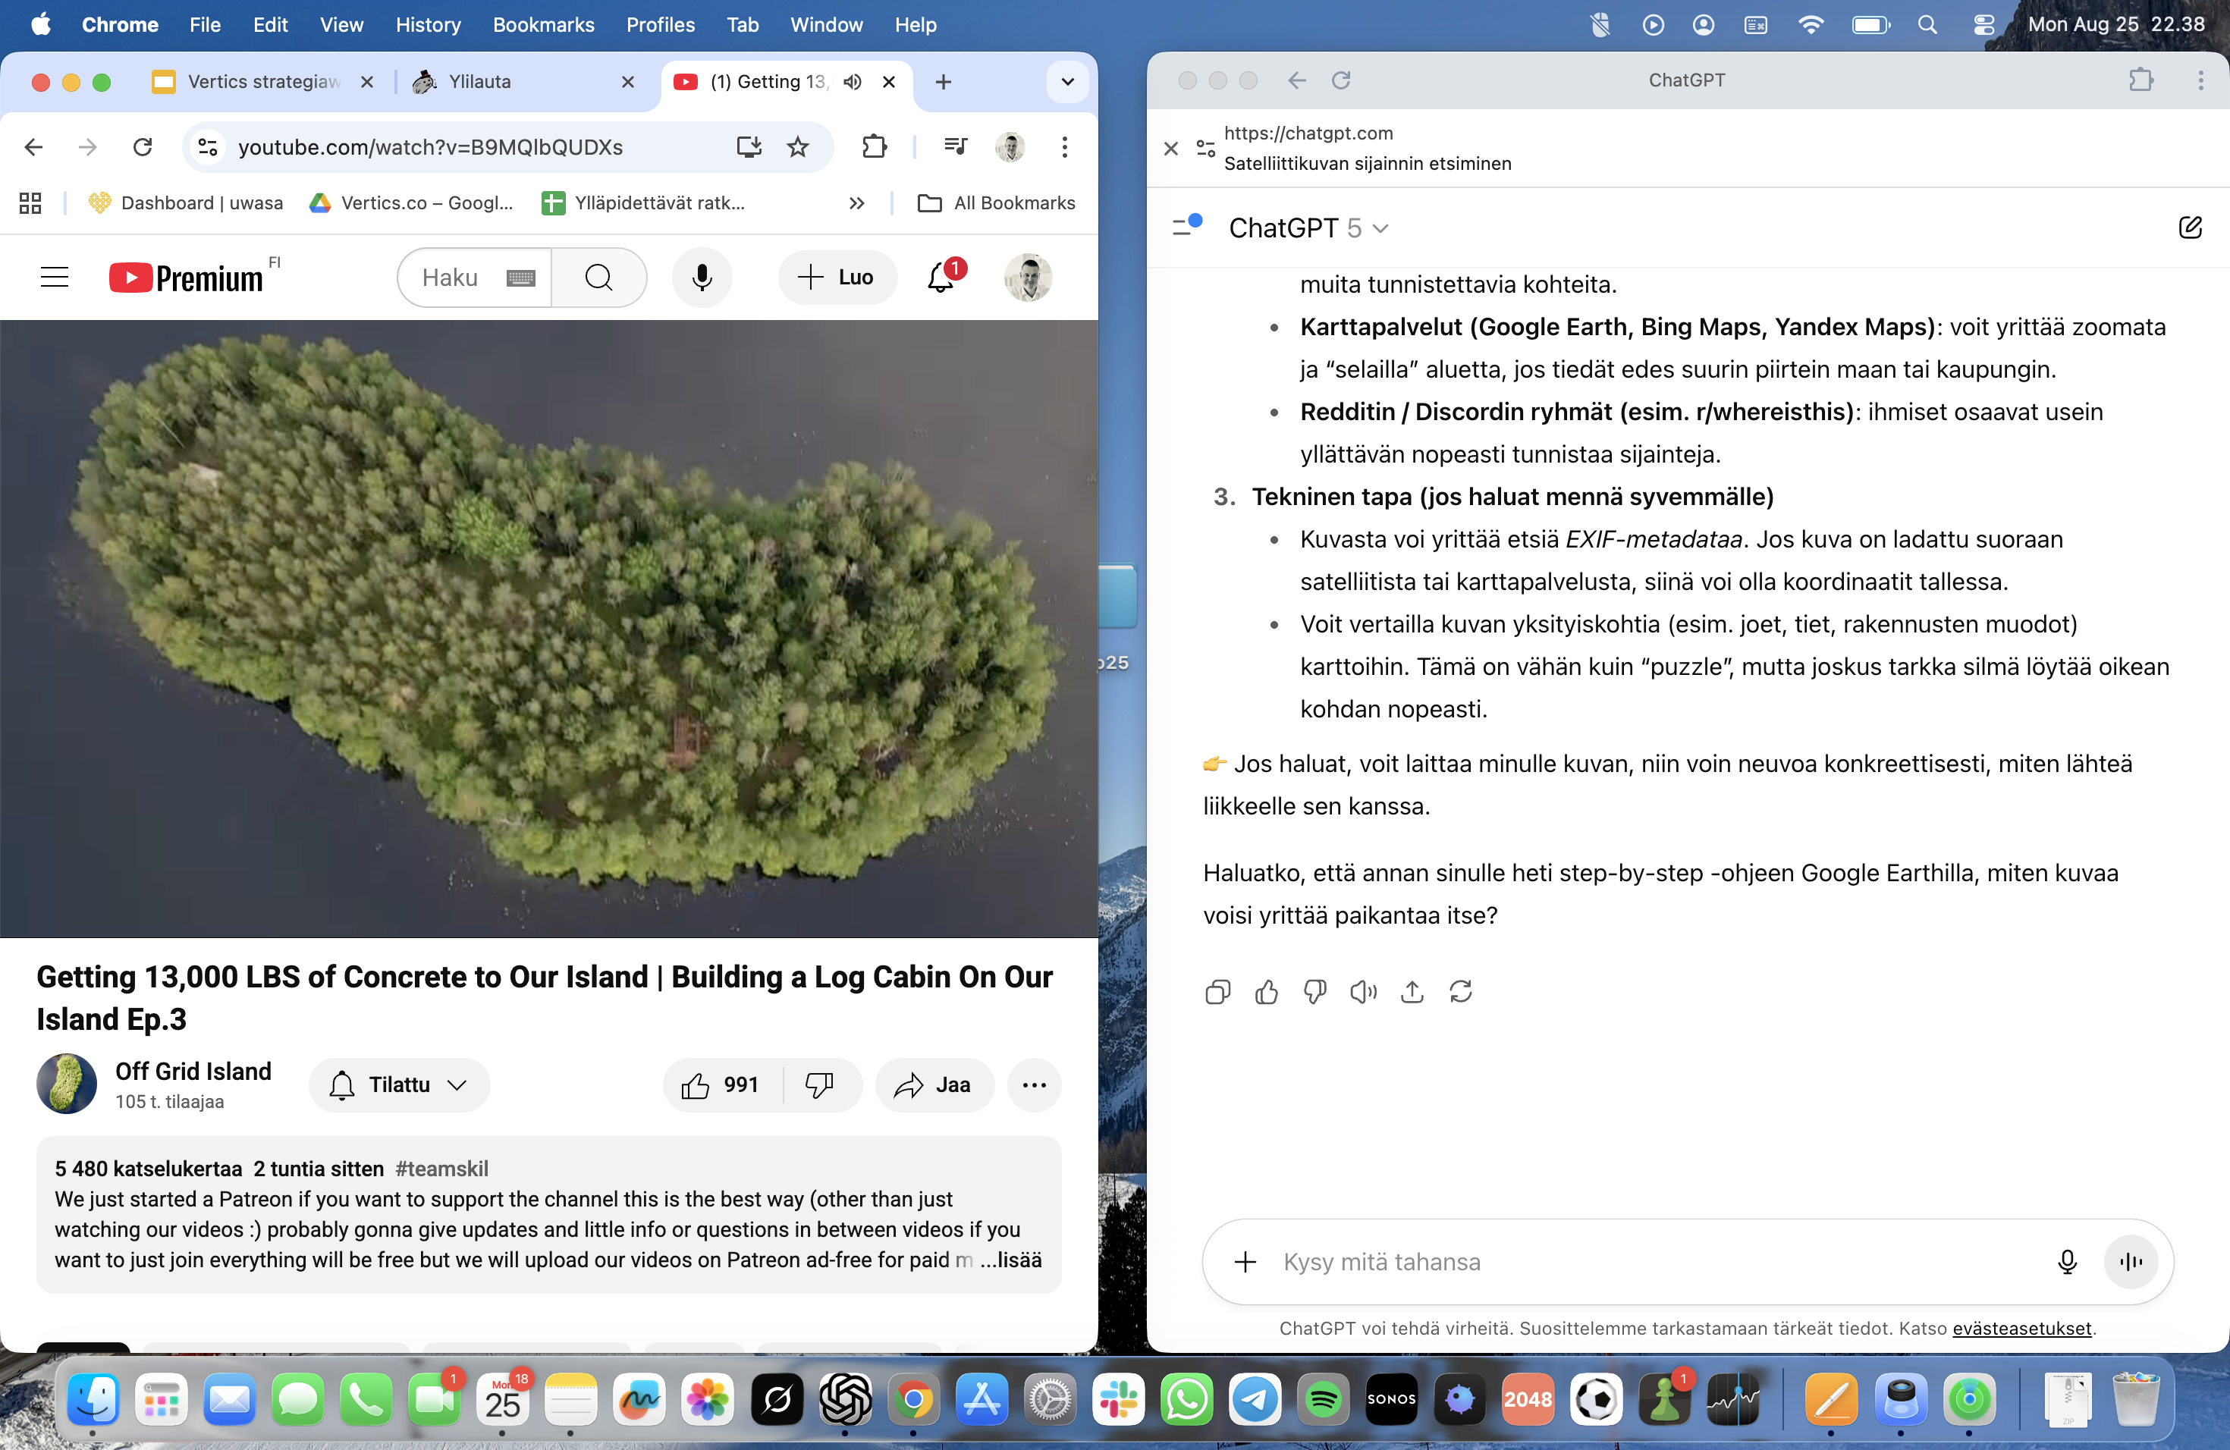Click the Luo create button
The image size is (2230, 1450).
click(x=837, y=278)
